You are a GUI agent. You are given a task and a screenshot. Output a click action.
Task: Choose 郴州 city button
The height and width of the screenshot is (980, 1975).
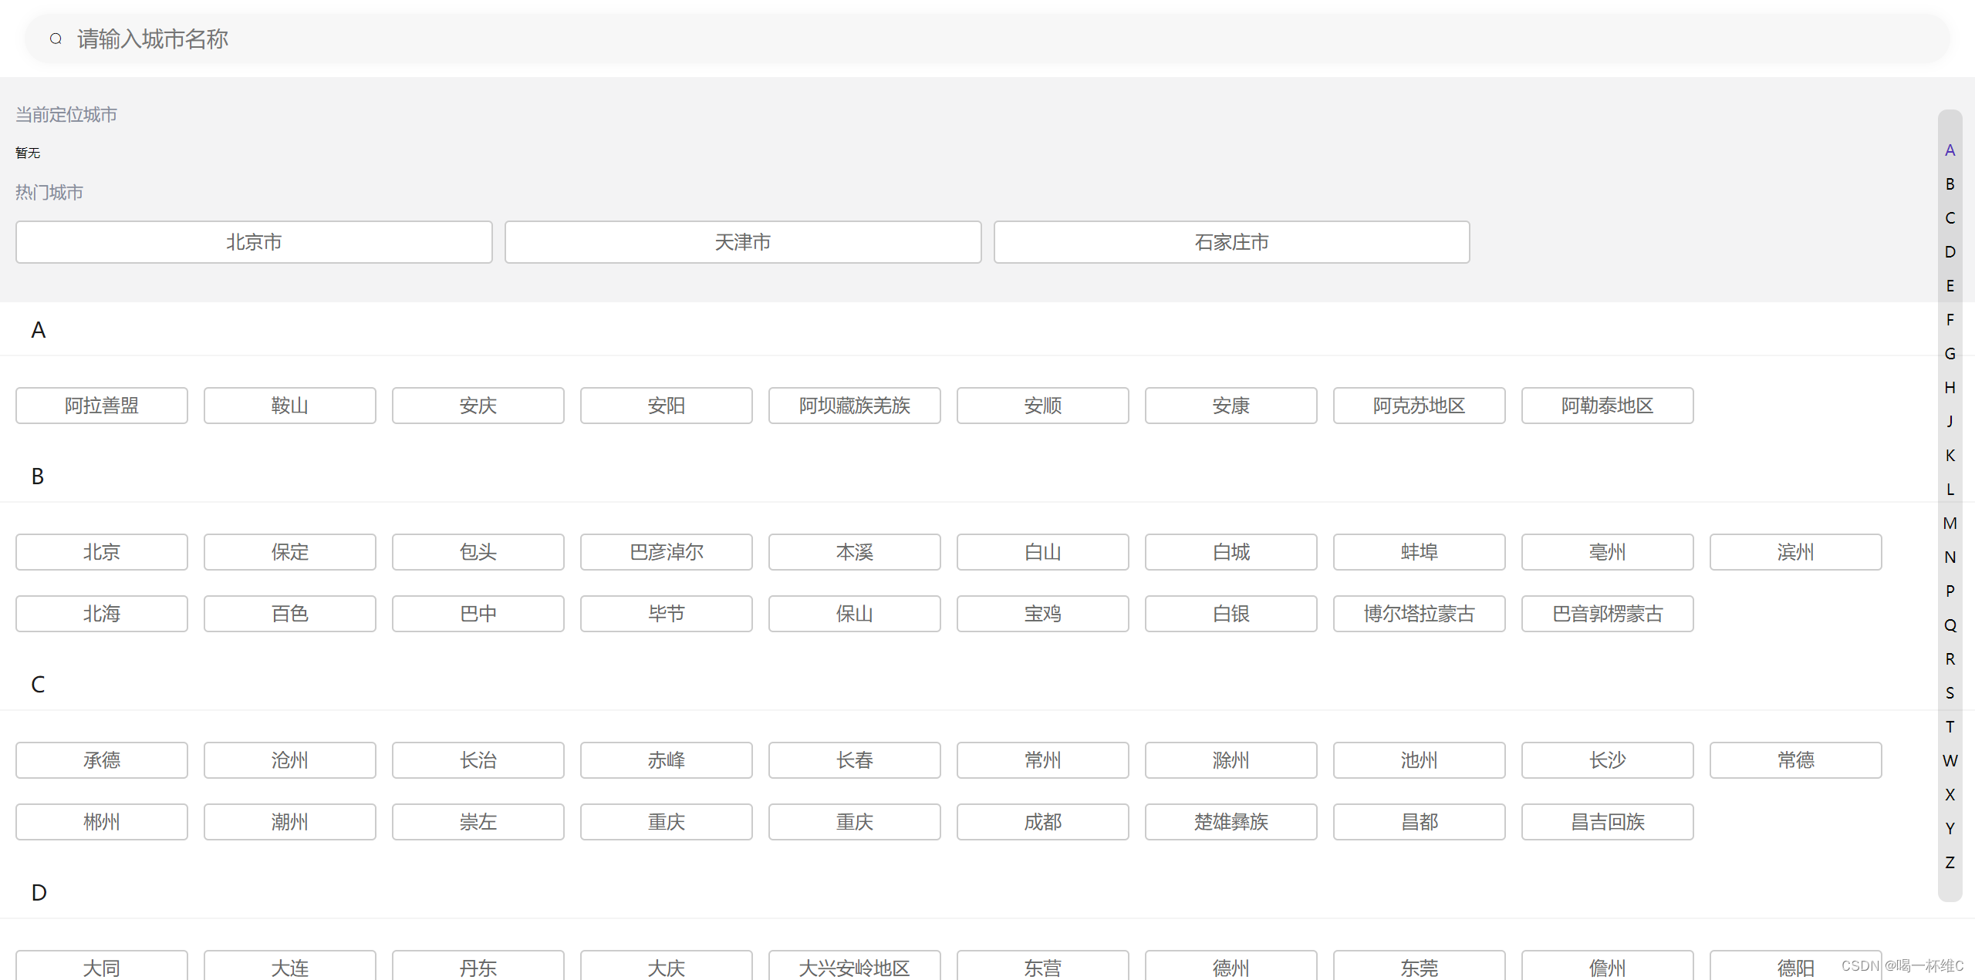[102, 822]
